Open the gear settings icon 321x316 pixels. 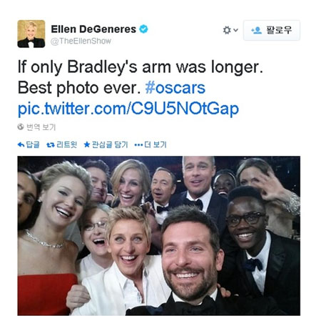(227, 30)
